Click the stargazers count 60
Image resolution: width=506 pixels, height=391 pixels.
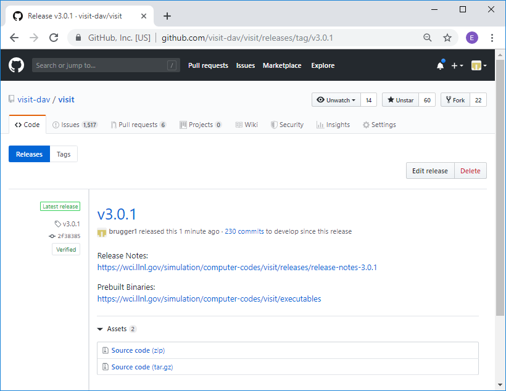click(427, 100)
